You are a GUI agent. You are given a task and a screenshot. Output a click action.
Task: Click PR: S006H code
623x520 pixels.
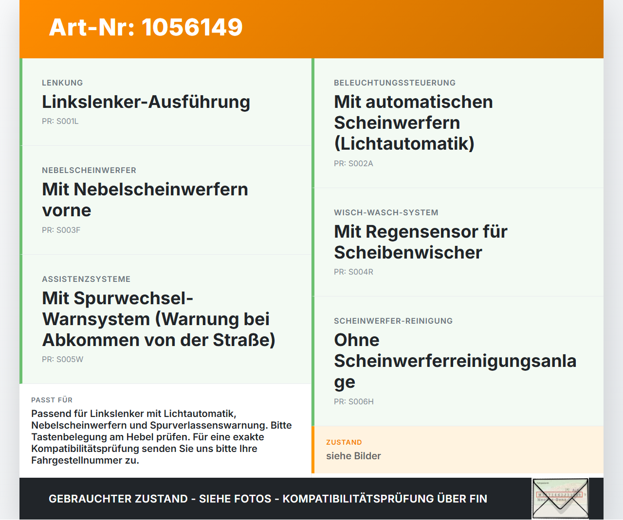pyautogui.click(x=354, y=402)
